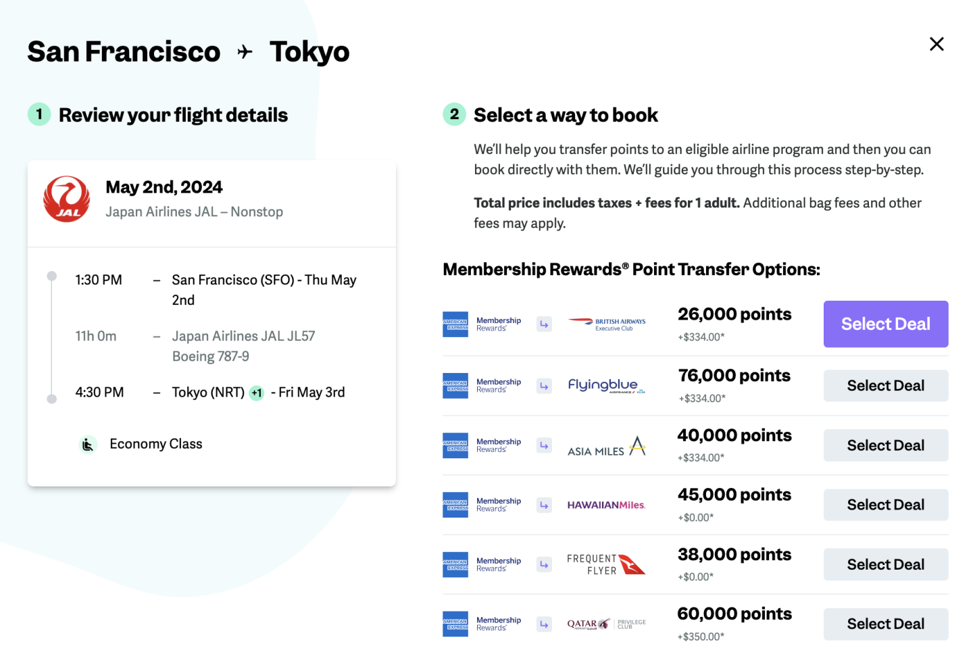Click the step 2 number badge
Screen dimensions: 973x669
point(454,114)
